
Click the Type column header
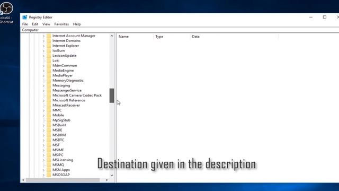(x=172, y=37)
